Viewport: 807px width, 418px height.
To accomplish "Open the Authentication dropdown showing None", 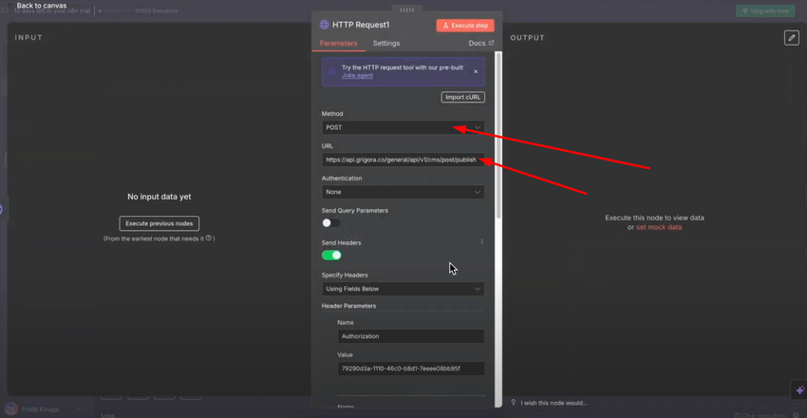I will (403, 192).
